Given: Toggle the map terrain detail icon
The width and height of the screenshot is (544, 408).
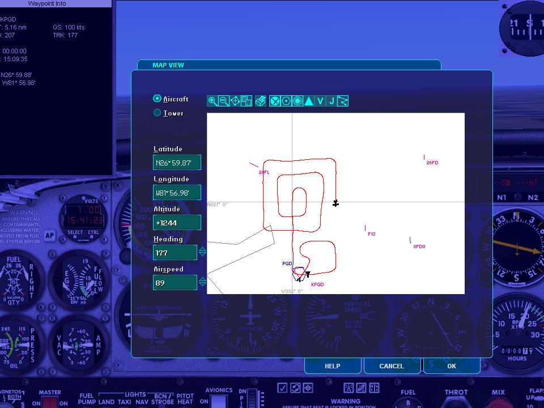Looking at the screenshot, I should pyautogui.click(x=246, y=101).
